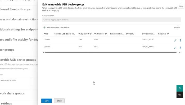
Task: Click the Device instance column header
Action: 148,34
